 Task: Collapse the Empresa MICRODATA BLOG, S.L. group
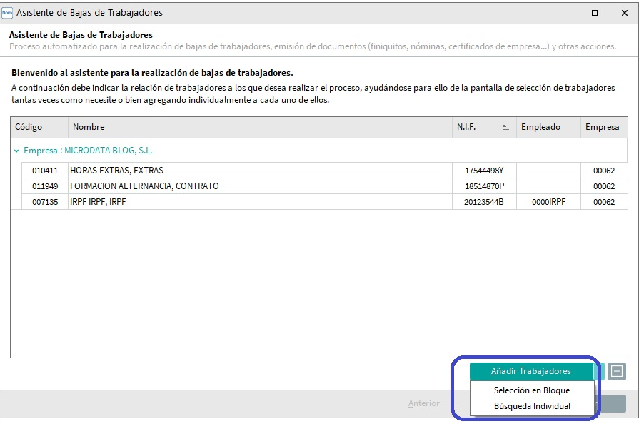(16, 151)
